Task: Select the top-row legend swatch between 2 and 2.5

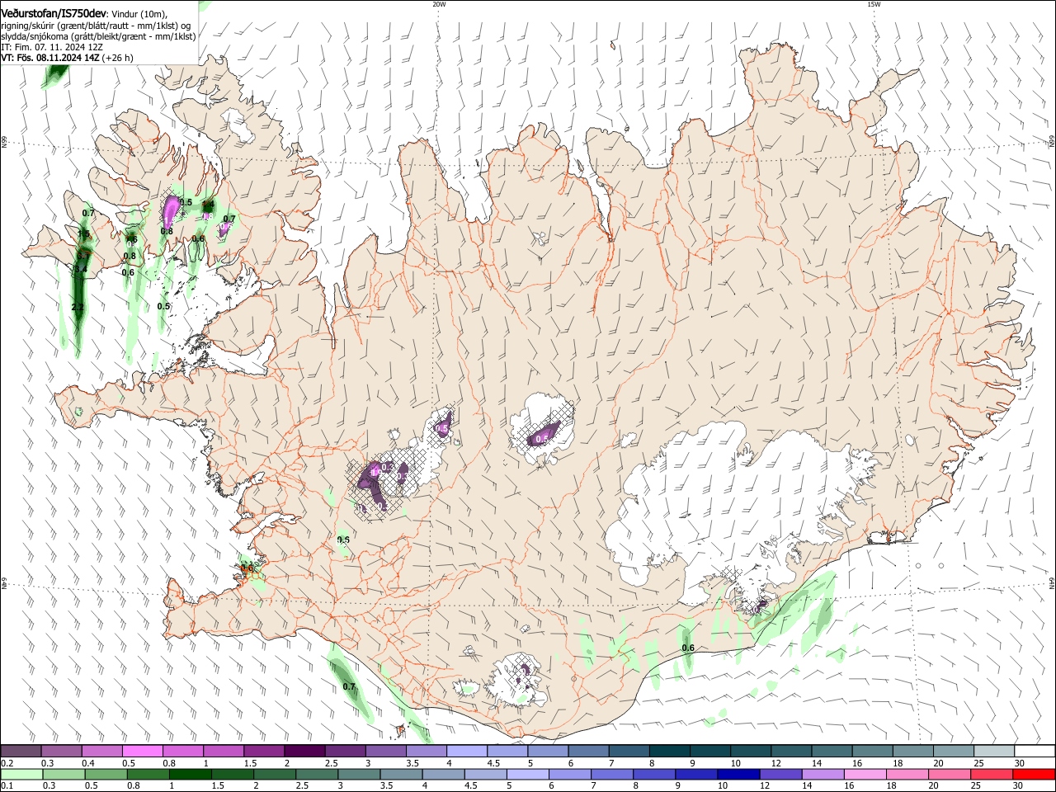Action: (x=304, y=752)
